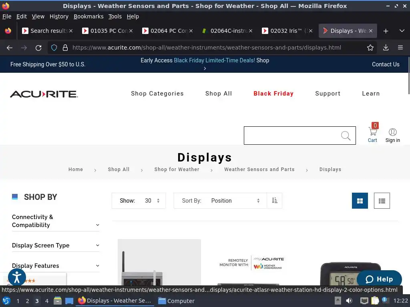
Task: Open the Bookmarks menu
Action: point(88,16)
